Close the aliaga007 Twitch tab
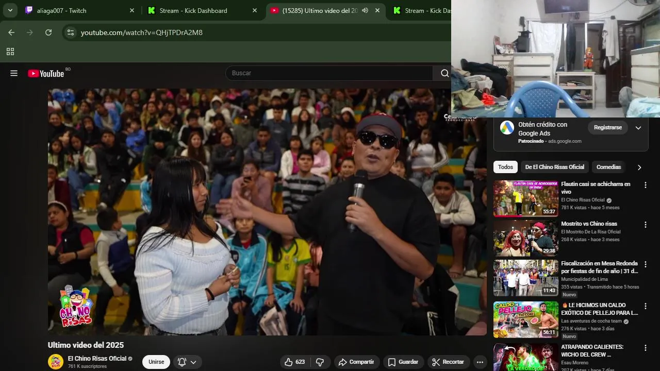The width and height of the screenshot is (660, 371). [x=131, y=10]
